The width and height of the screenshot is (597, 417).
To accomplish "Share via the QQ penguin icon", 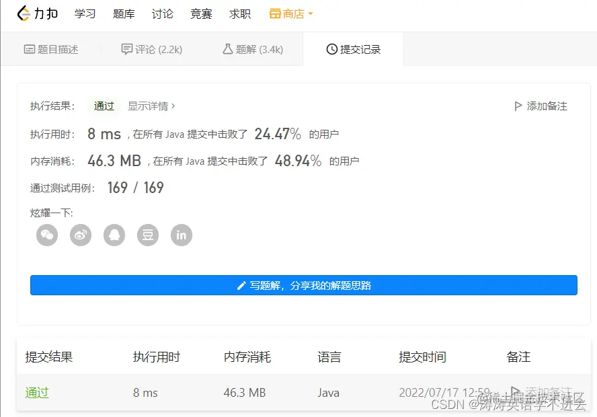I will click(x=114, y=235).
